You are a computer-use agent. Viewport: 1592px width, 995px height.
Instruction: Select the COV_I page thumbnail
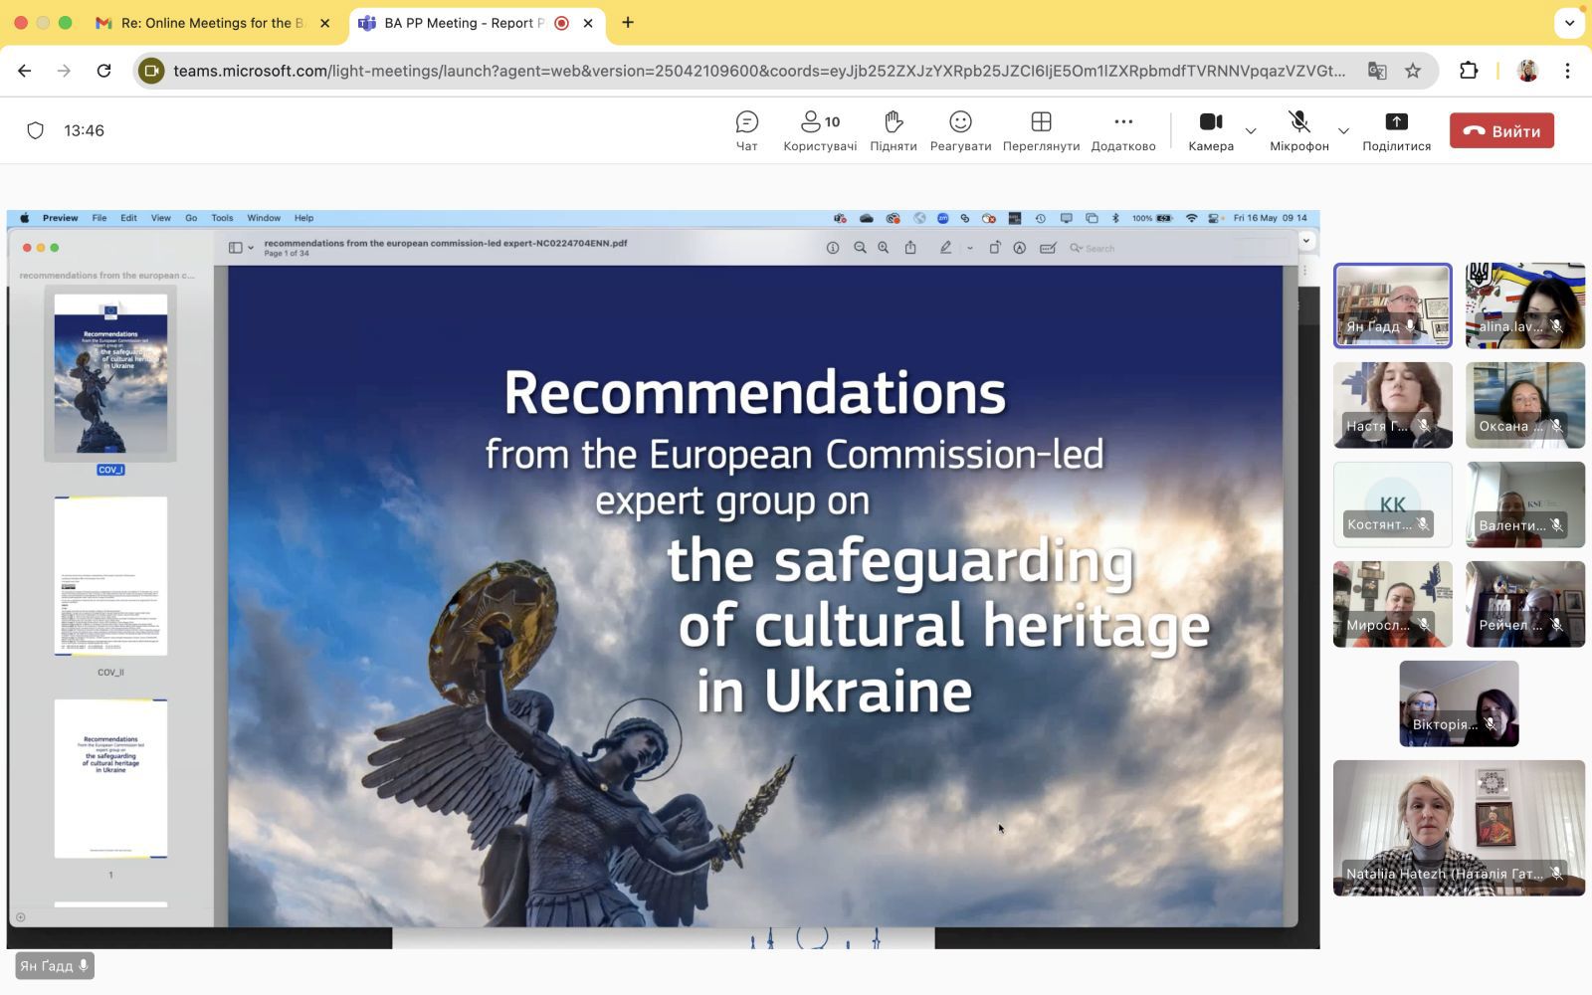click(110, 373)
